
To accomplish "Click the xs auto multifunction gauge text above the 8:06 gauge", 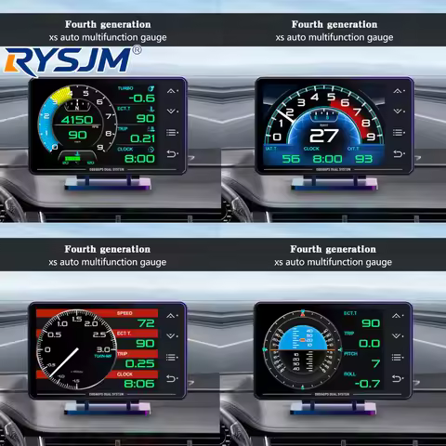I will (108, 262).
